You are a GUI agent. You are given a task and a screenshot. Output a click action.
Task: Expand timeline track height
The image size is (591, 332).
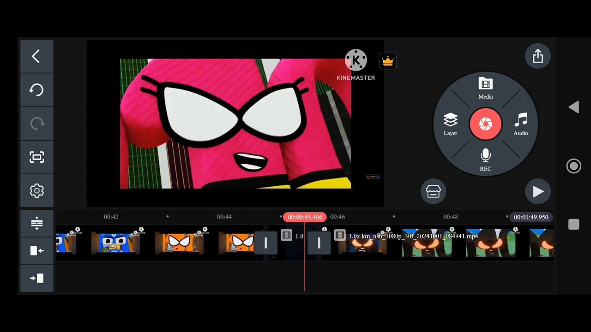[x=36, y=224]
